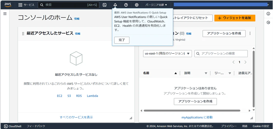Click the cube icon in recent services
This screenshot has width=273, height=129.
click(76, 58)
